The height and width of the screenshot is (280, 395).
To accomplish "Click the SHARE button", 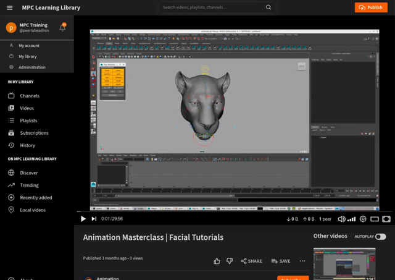I will (x=251, y=261).
